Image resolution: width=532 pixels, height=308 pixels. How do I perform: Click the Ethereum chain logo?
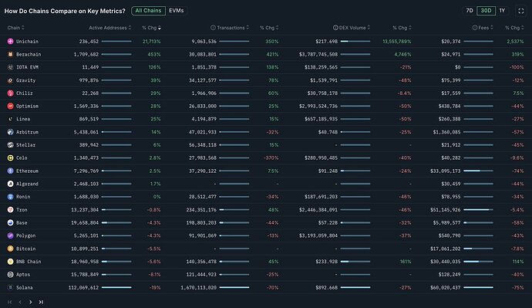click(11, 171)
